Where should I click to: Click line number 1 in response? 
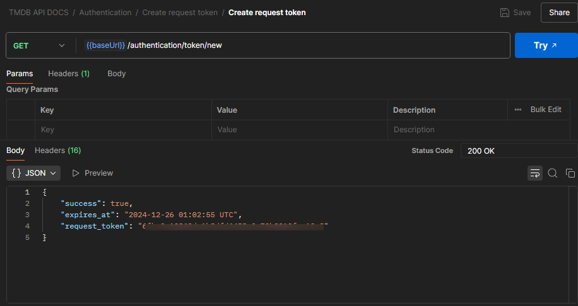(x=27, y=192)
